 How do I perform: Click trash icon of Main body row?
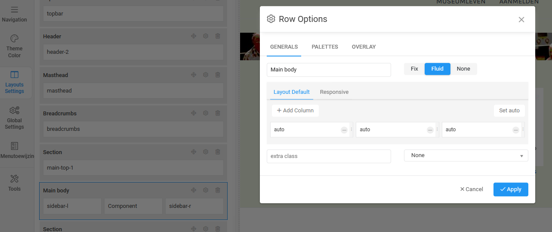(x=218, y=190)
